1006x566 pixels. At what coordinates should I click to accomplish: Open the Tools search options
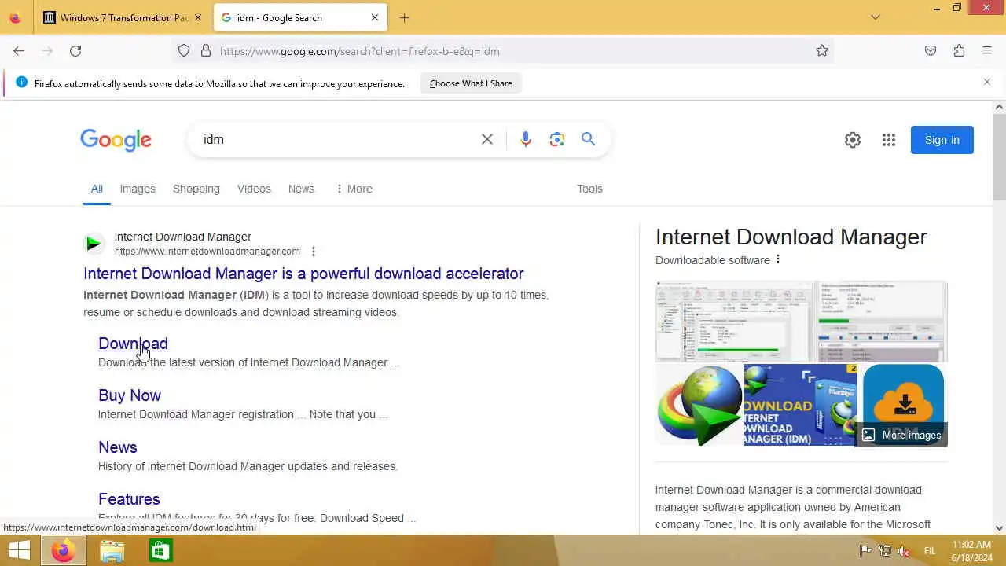[589, 189]
